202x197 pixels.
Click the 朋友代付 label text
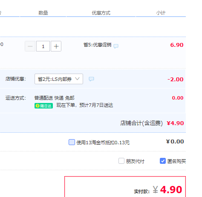pyautogui.click(x=135, y=161)
